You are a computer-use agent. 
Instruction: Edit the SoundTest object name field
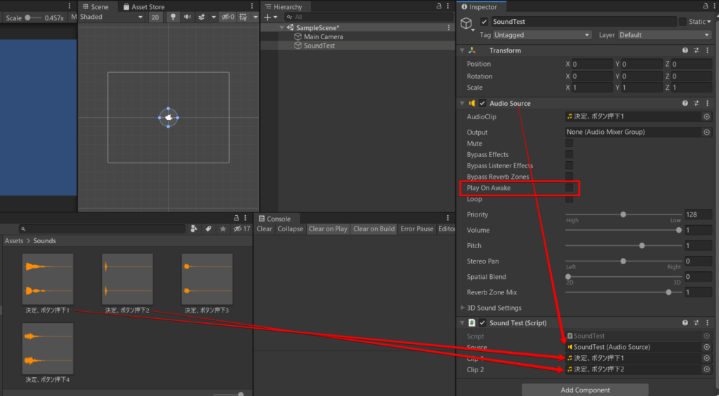(x=583, y=22)
